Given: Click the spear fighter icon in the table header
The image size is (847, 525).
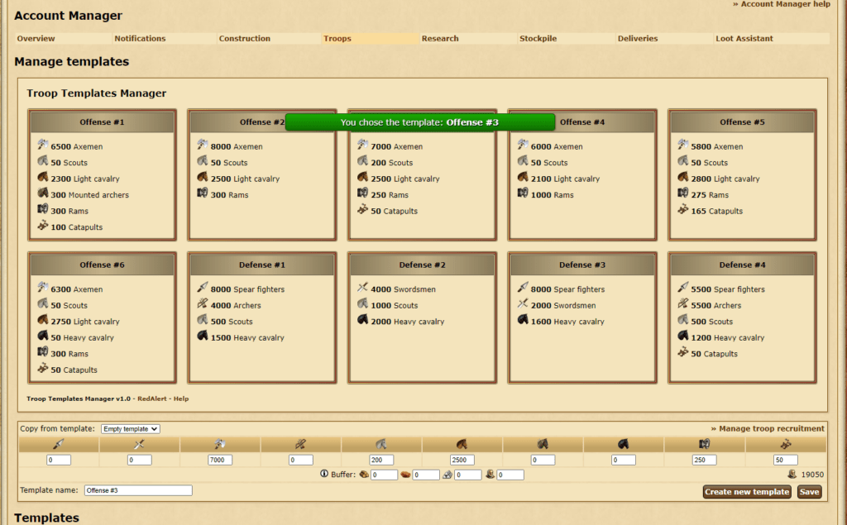Looking at the screenshot, I should coord(59,444).
